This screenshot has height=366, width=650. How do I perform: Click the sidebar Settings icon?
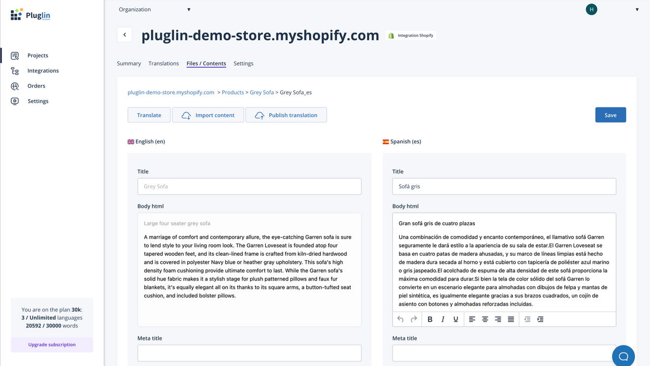15,101
